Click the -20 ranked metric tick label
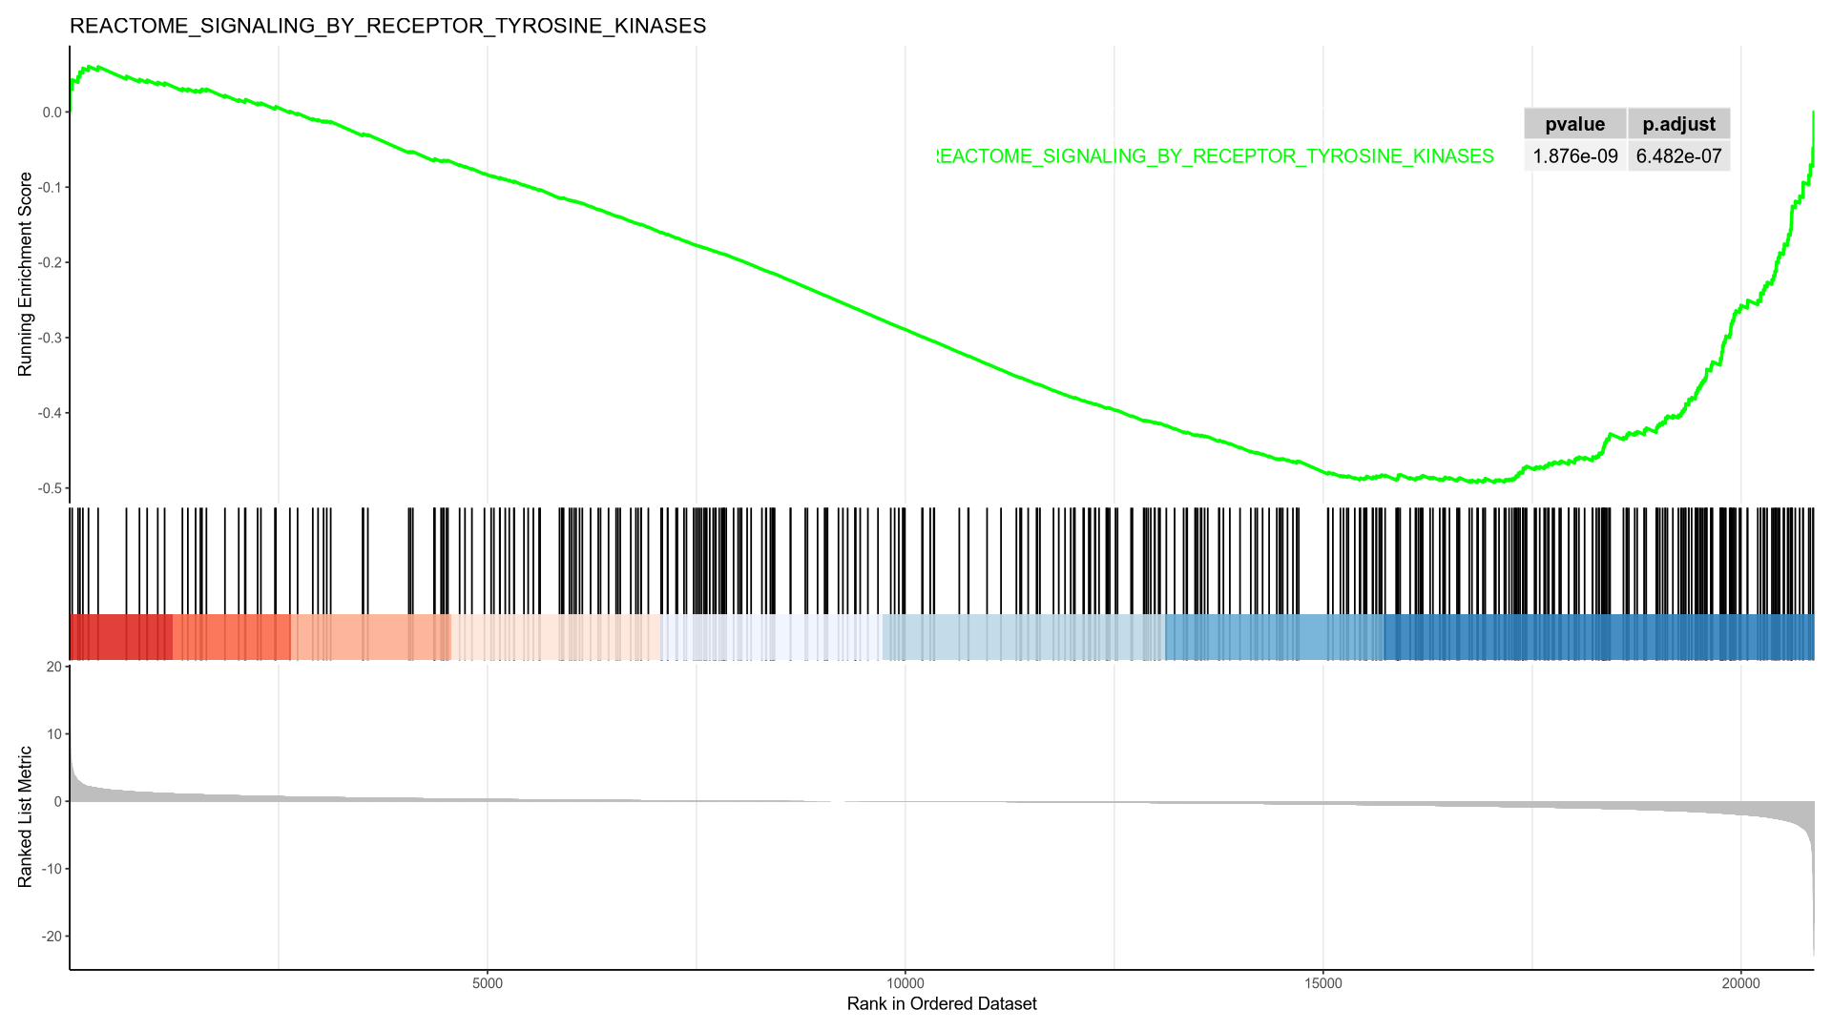 (x=51, y=937)
